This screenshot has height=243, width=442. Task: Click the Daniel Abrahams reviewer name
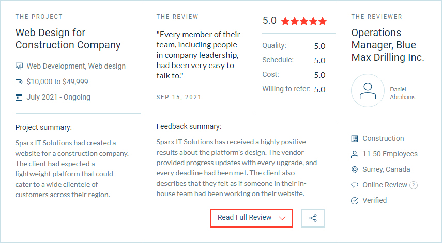point(403,93)
